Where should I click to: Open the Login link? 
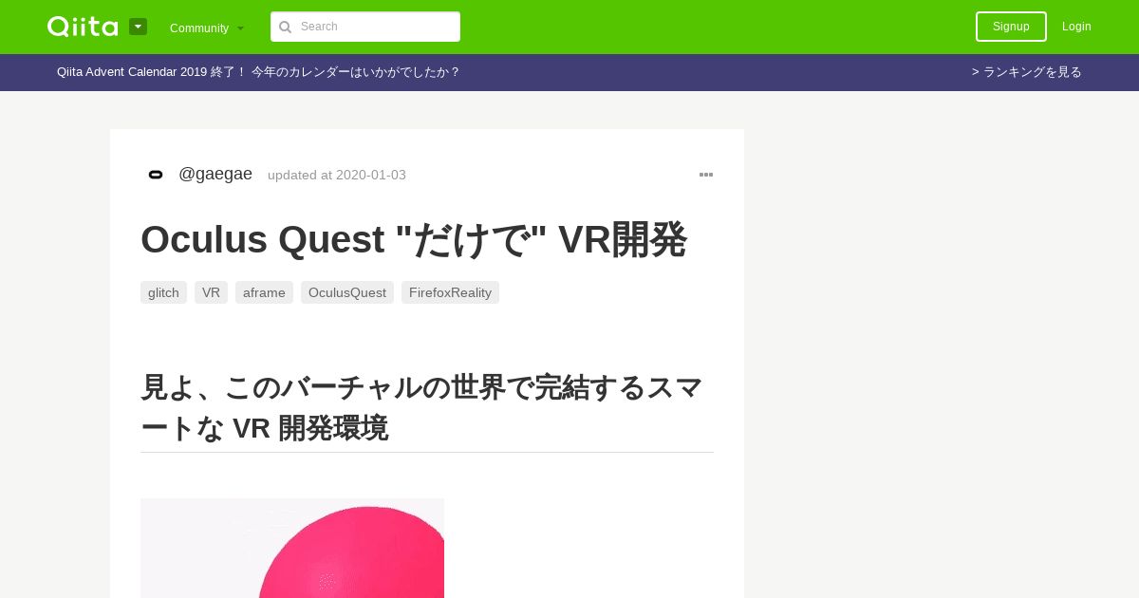[x=1076, y=27]
